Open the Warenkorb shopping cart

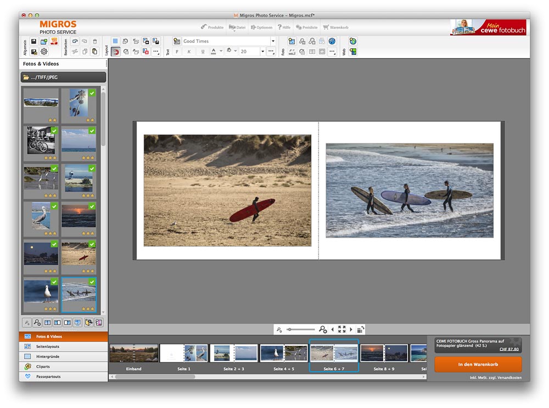point(335,27)
